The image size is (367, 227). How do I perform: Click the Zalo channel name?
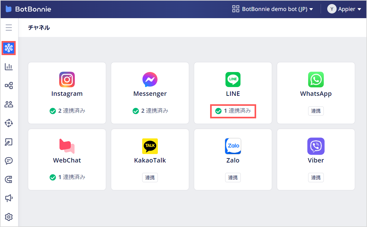pyautogui.click(x=233, y=160)
